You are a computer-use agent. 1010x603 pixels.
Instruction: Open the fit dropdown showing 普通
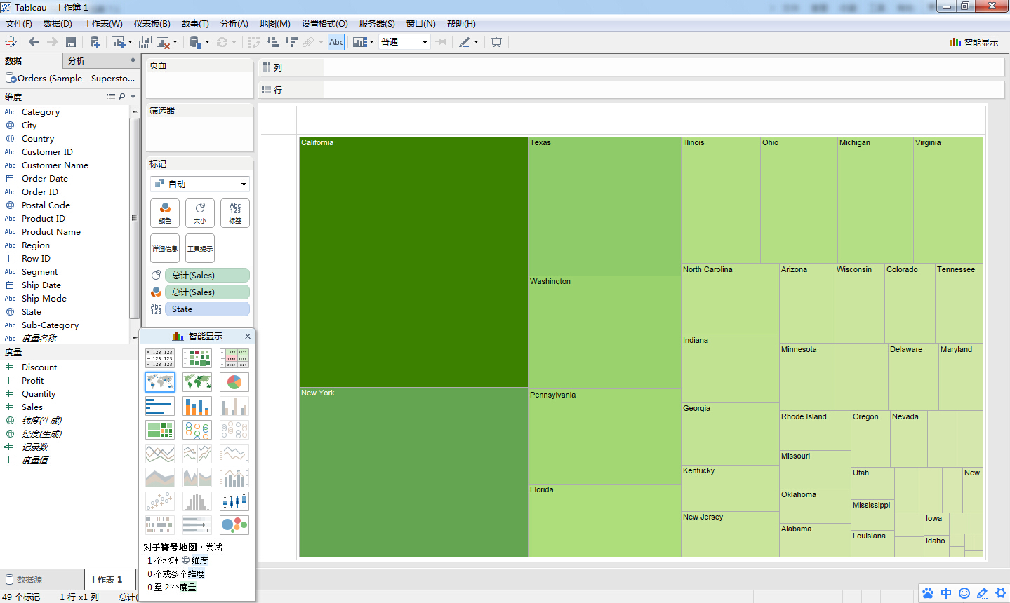point(404,42)
